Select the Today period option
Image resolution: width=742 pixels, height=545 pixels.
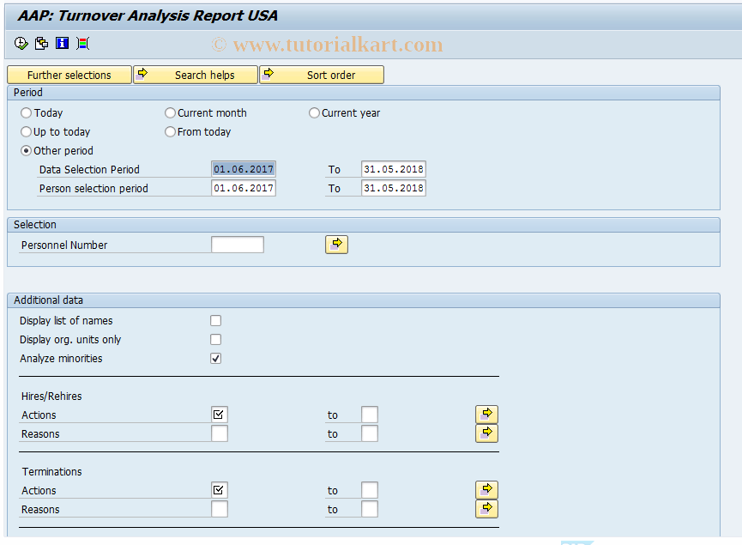(x=27, y=112)
